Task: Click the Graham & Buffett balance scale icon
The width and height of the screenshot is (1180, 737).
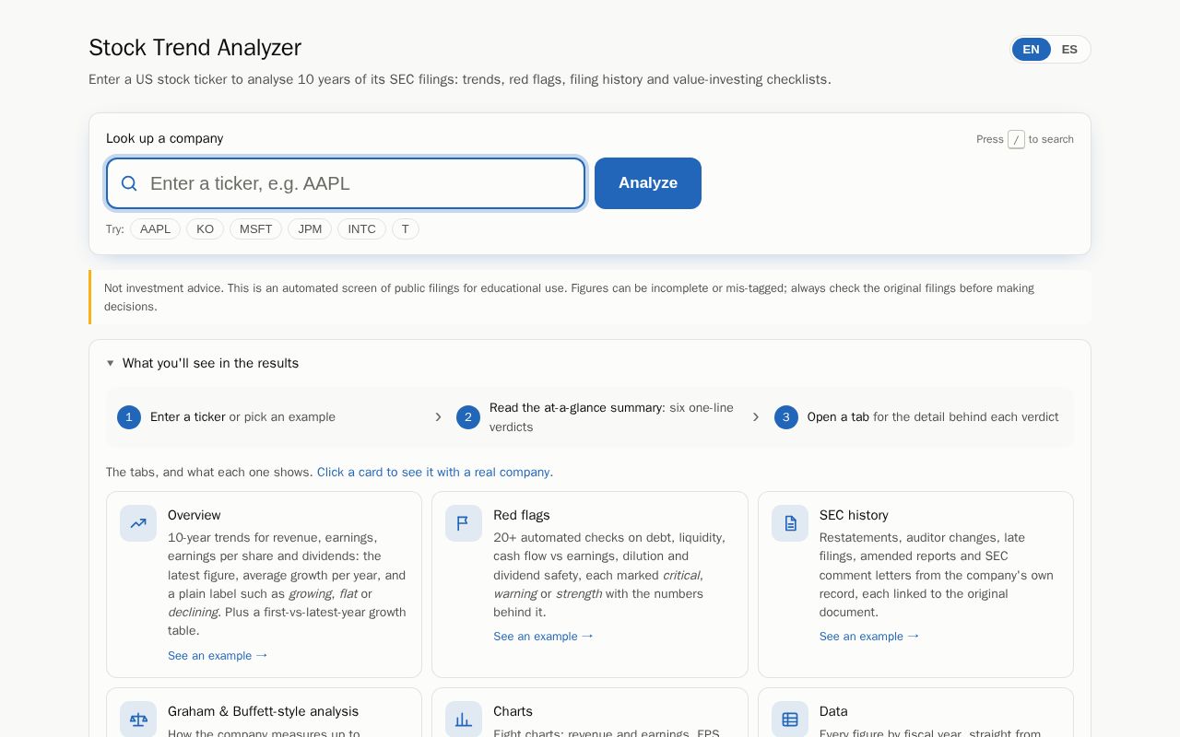Action: pos(138,719)
